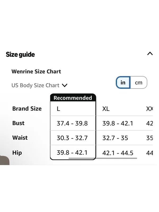
Task: Select brand size L column header
Action: tap(58, 109)
